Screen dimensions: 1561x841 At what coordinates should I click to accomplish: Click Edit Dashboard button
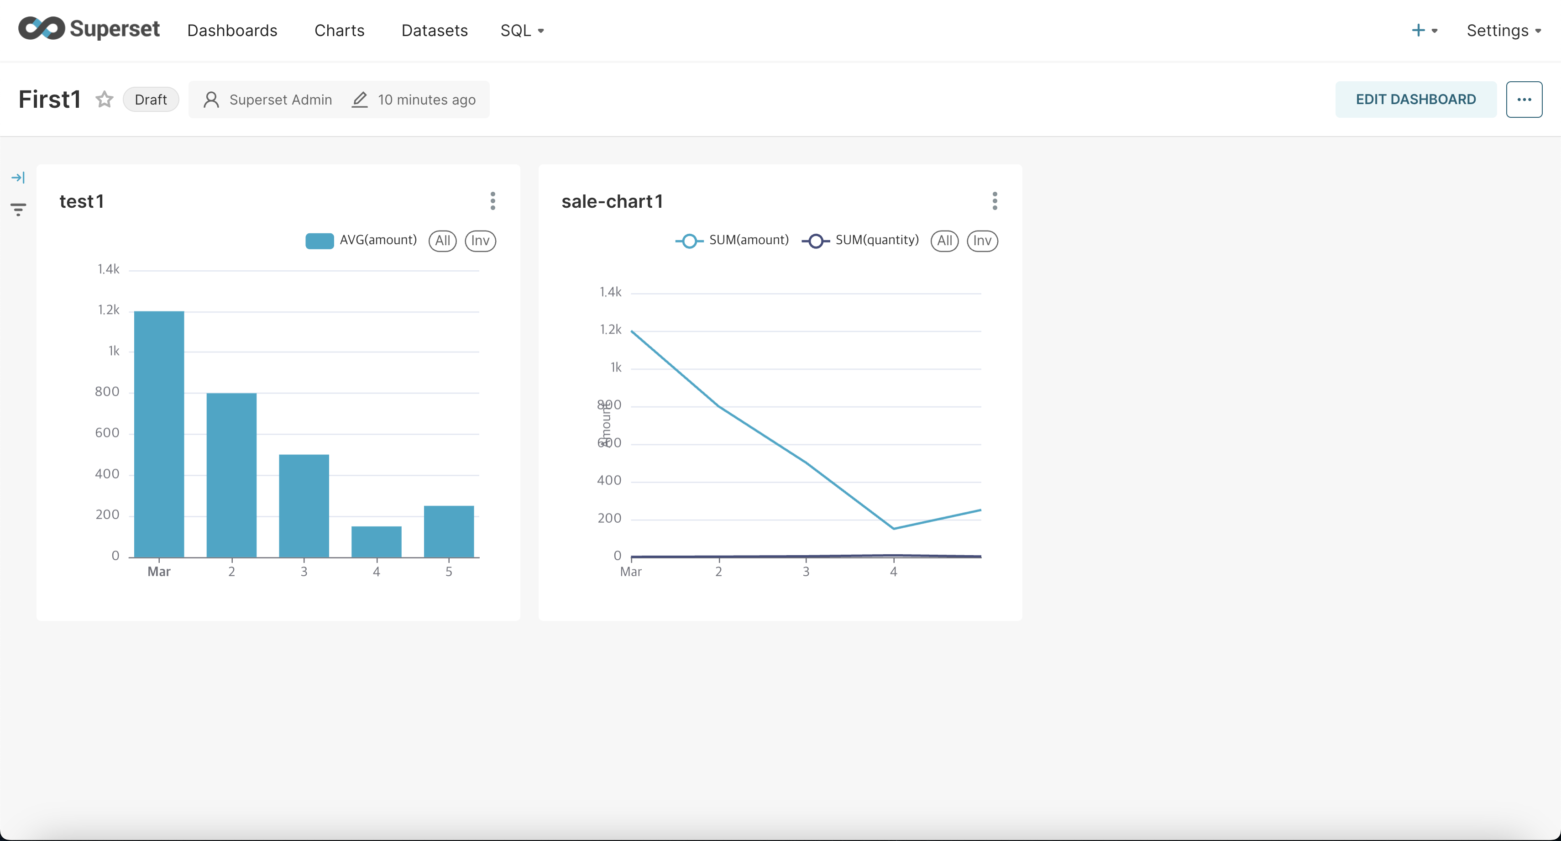[x=1415, y=100]
